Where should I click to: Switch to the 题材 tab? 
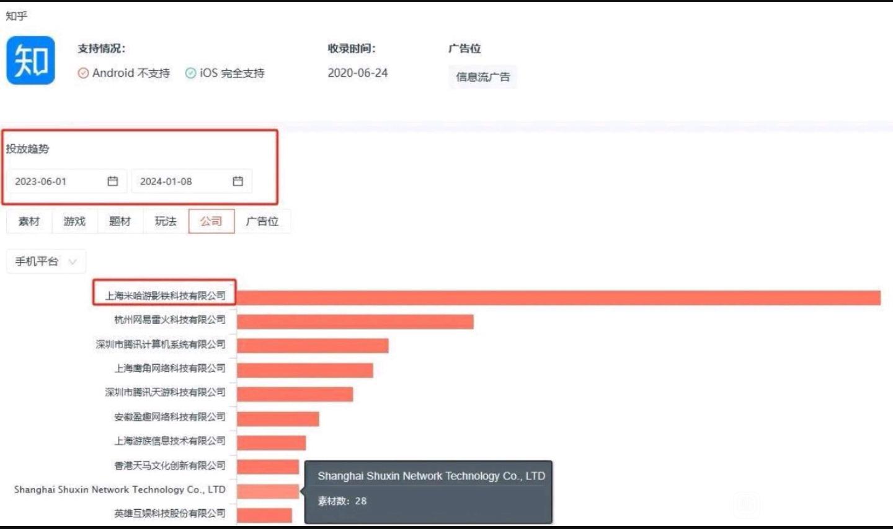[x=120, y=221]
